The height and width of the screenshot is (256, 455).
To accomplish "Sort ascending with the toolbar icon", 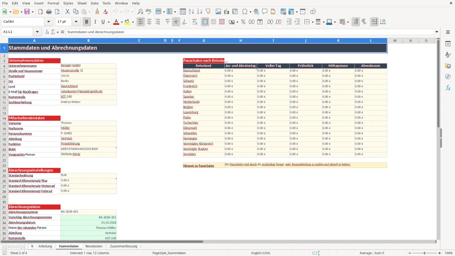I will (191, 12).
